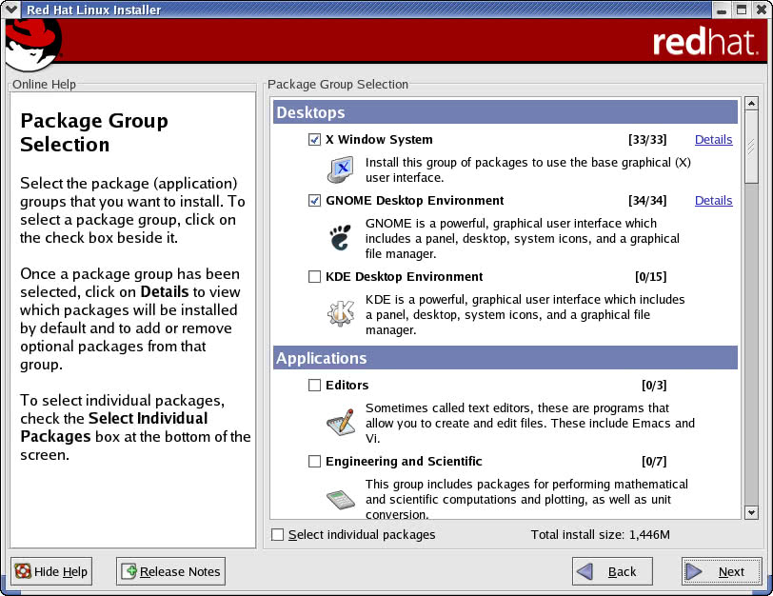Click the Online Help panel label
The image size is (773, 596).
pyautogui.click(x=45, y=85)
